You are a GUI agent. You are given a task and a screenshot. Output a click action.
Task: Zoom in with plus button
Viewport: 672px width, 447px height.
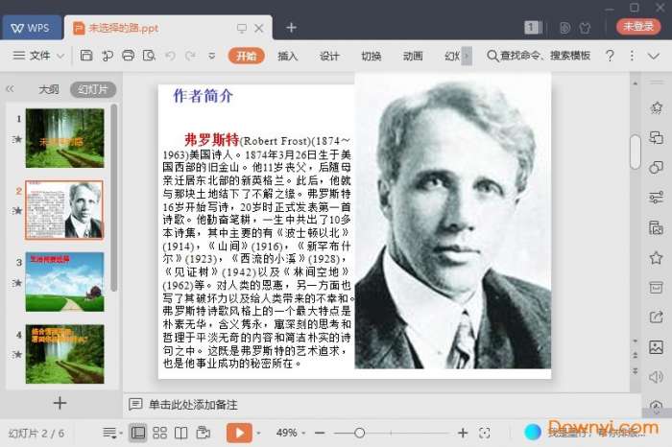pyautogui.click(x=463, y=434)
